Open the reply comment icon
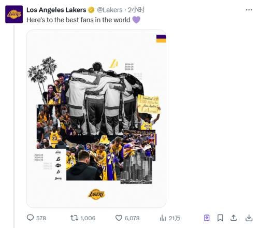Viewport: 259px width, 228px height. click(x=30, y=218)
